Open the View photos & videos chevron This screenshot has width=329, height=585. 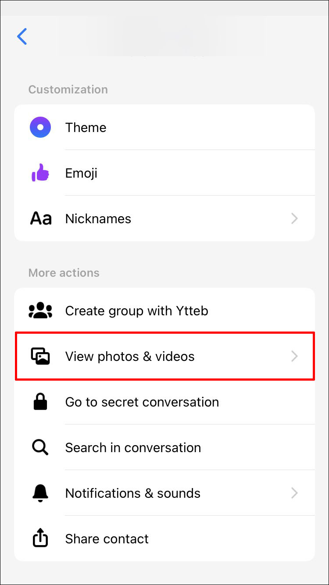pyautogui.click(x=295, y=356)
